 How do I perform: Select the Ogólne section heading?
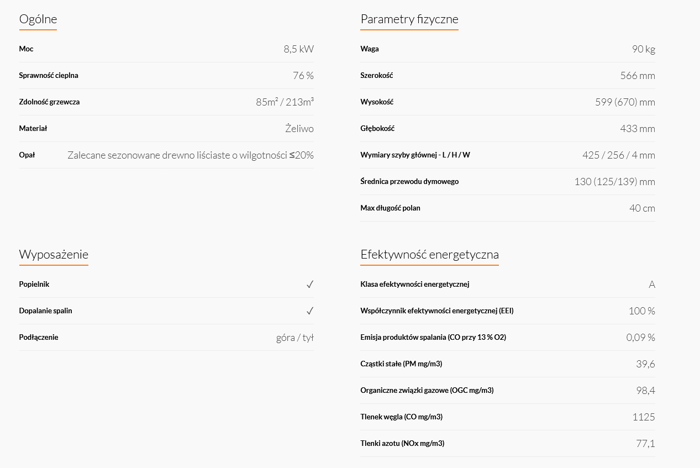38,19
